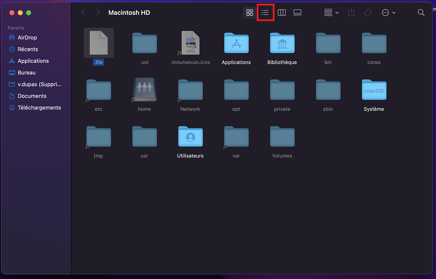This screenshot has width=436, height=279.
Task: Open Téléchargements in sidebar
Action: tap(39, 108)
